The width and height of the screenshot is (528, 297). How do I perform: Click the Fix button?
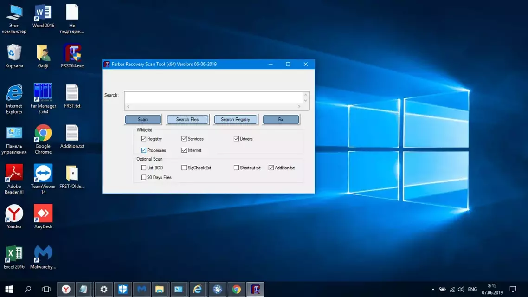281,120
